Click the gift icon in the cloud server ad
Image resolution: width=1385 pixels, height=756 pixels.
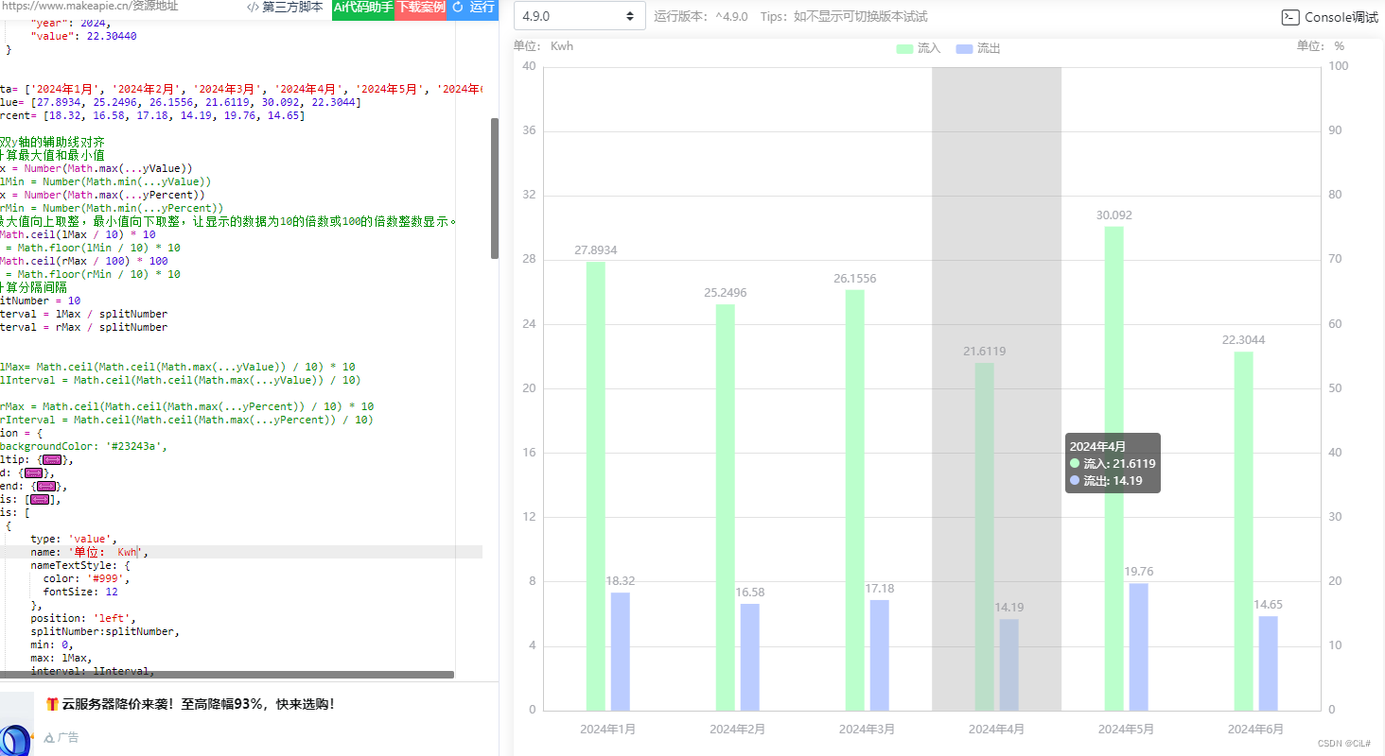click(x=52, y=703)
